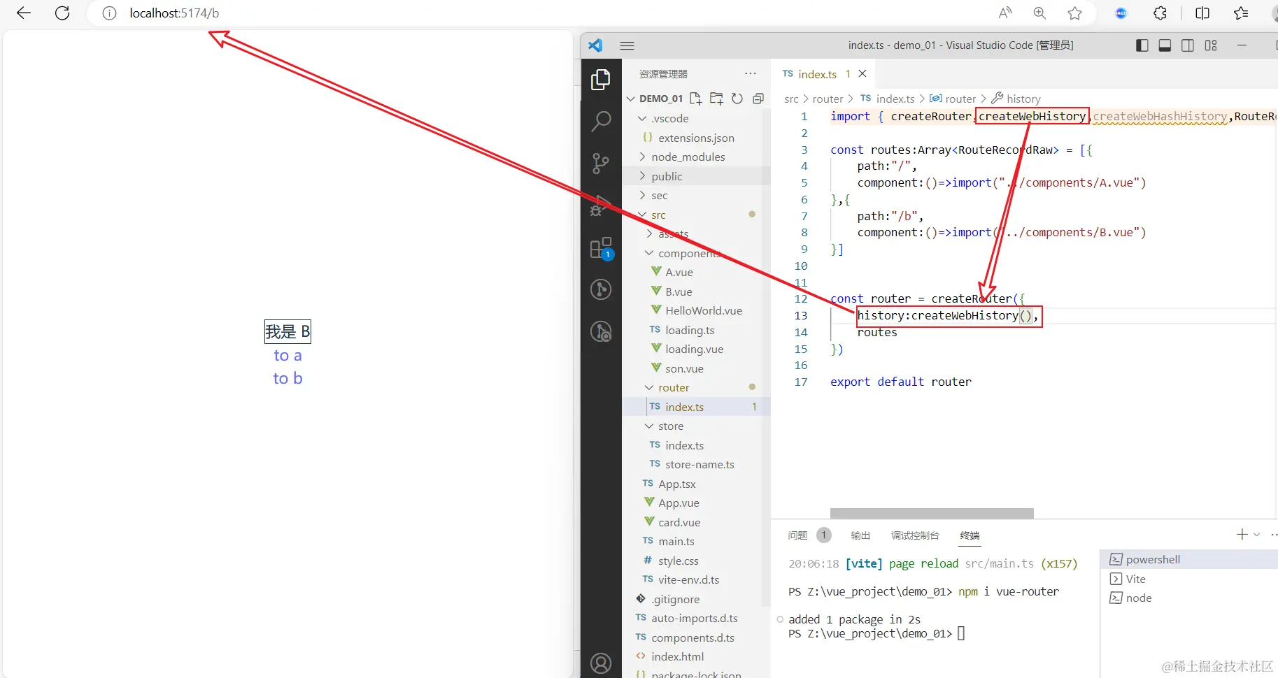The width and height of the screenshot is (1278, 678).
Task: Select the powershell terminal session
Action: [1189, 559]
